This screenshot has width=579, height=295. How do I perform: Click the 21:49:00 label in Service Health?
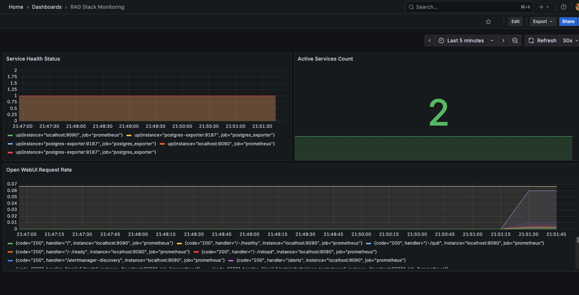[x=129, y=126]
